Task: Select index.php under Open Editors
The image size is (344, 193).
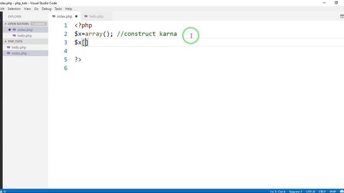Action: click(x=26, y=30)
